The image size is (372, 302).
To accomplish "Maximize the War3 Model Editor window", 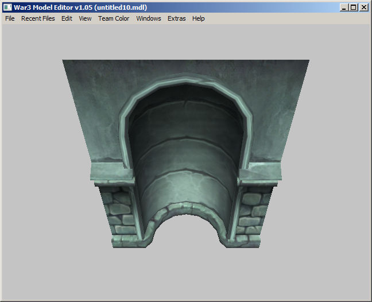I will (x=354, y=7).
